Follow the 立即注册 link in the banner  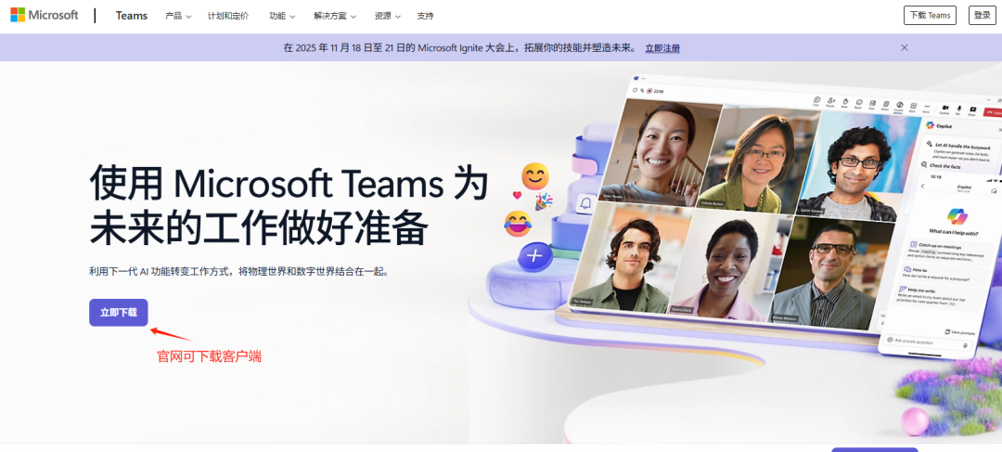pos(662,48)
